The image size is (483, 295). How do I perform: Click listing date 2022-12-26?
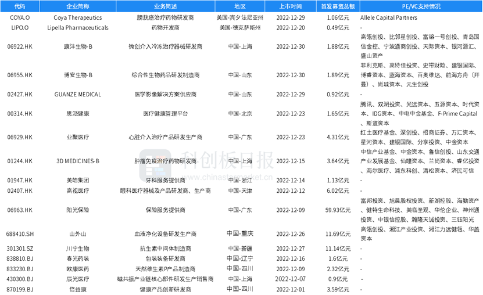(x=291, y=234)
